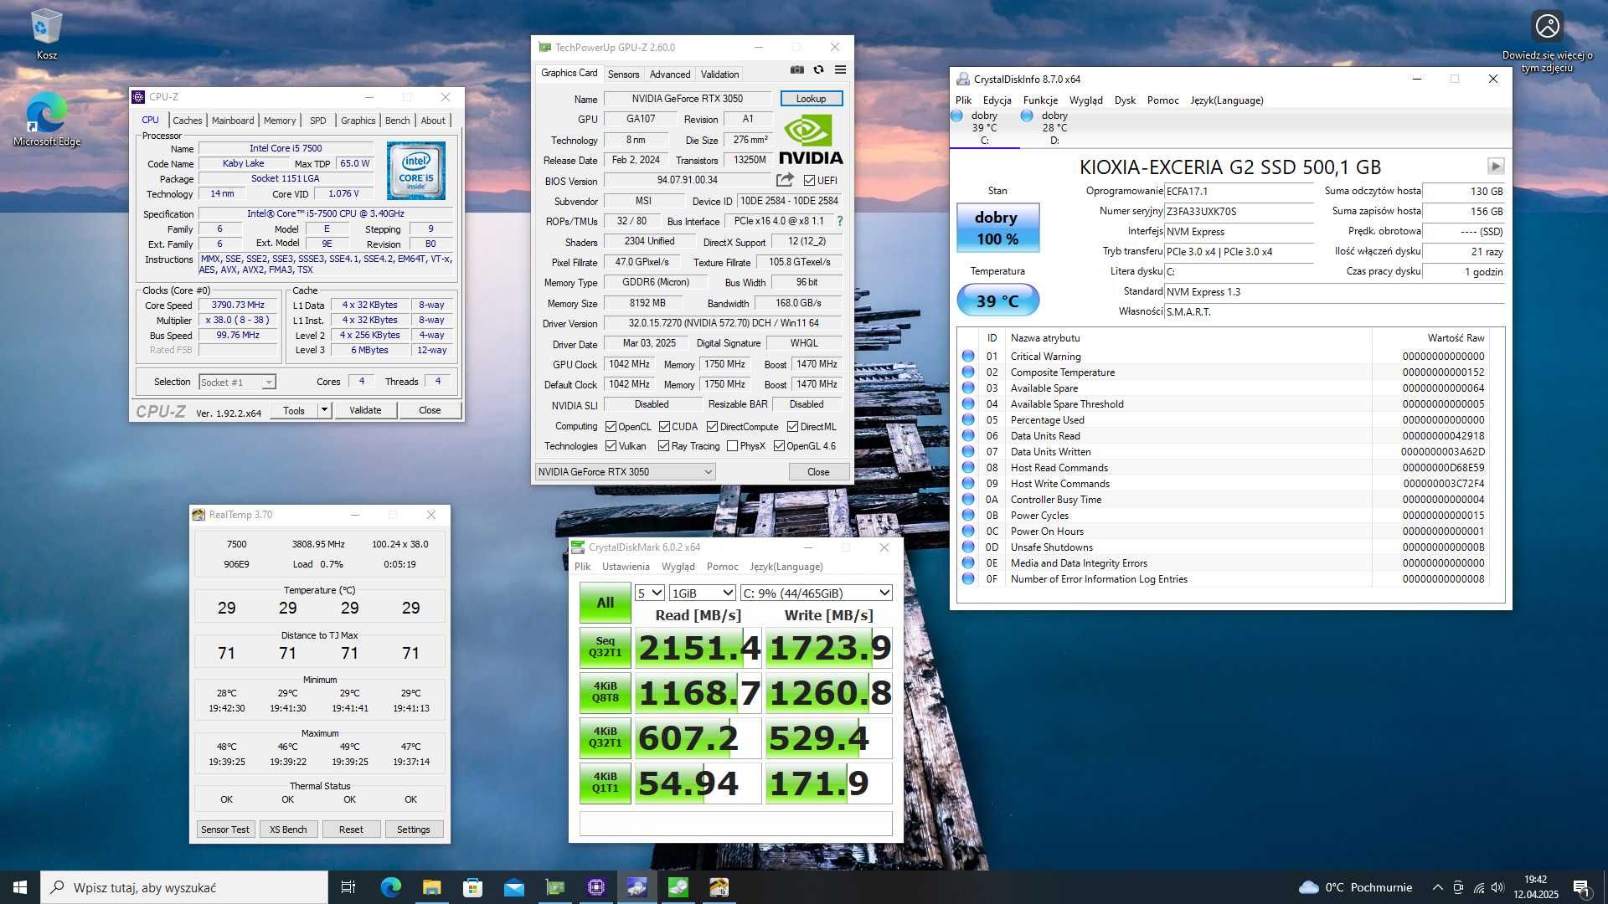
Task: Open the Ustawienia menu in CrystalDiskMark
Action: [626, 567]
